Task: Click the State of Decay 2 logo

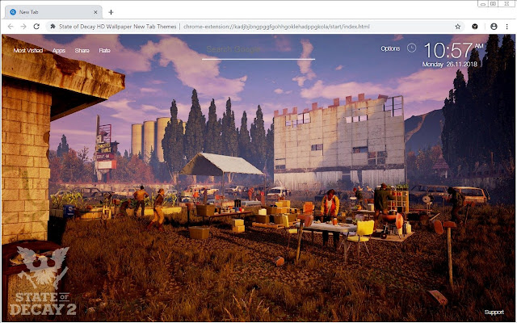Action: [43, 281]
